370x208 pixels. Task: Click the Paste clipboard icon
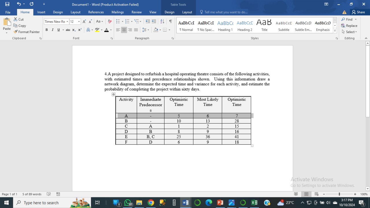7,22
